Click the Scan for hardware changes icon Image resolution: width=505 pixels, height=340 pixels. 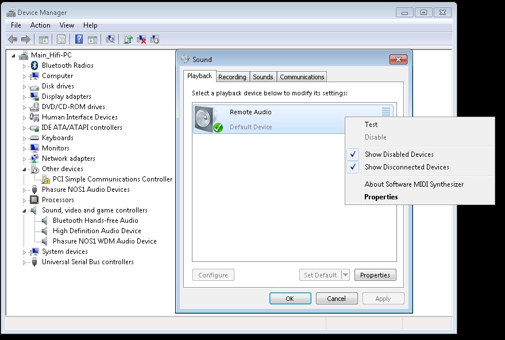110,39
